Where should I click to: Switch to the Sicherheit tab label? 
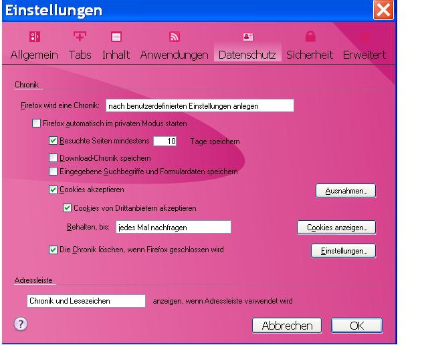[310, 55]
